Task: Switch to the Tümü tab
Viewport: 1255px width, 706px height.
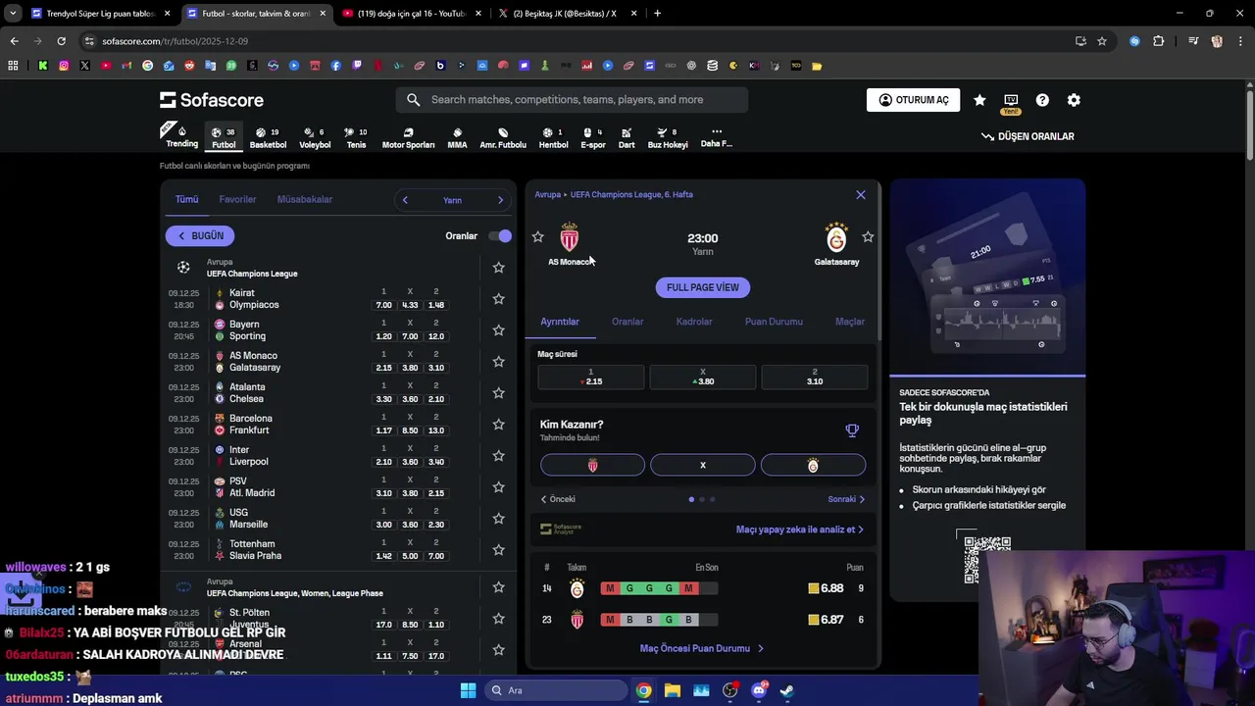Action: [x=186, y=199]
